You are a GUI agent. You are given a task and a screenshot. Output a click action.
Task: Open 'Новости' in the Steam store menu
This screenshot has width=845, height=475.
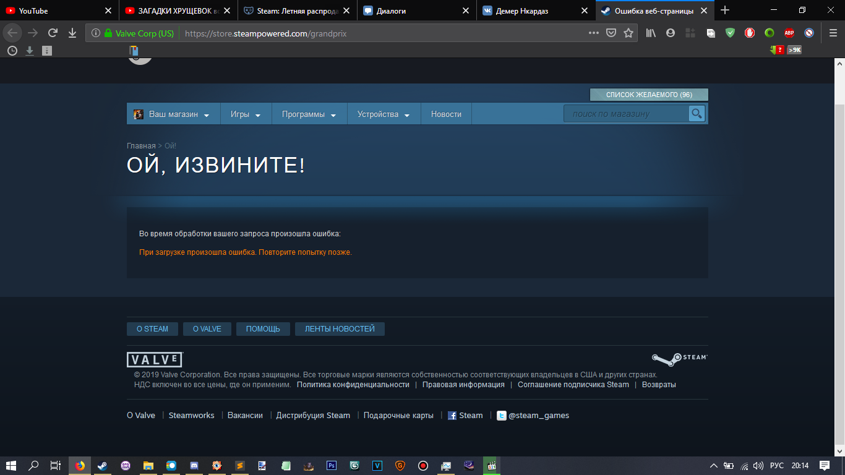click(446, 114)
